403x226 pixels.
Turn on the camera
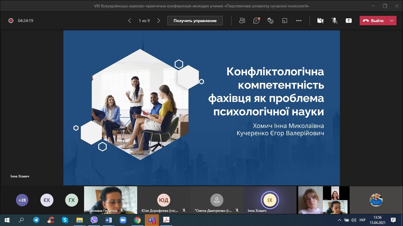(320, 21)
